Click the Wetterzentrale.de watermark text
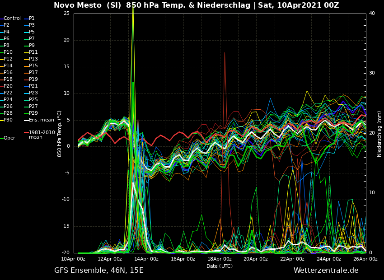 (x=326, y=271)
